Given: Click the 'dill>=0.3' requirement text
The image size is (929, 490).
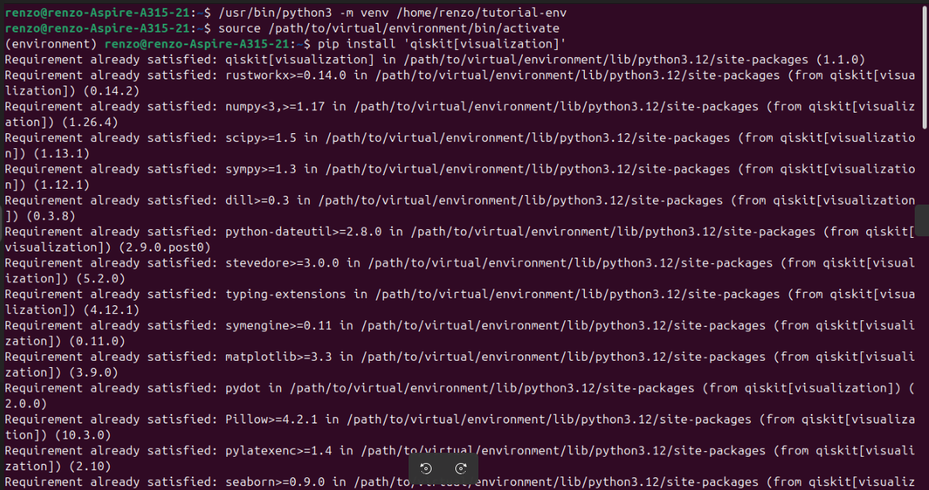Looking at the screenshot, I should tap(257, 201).
